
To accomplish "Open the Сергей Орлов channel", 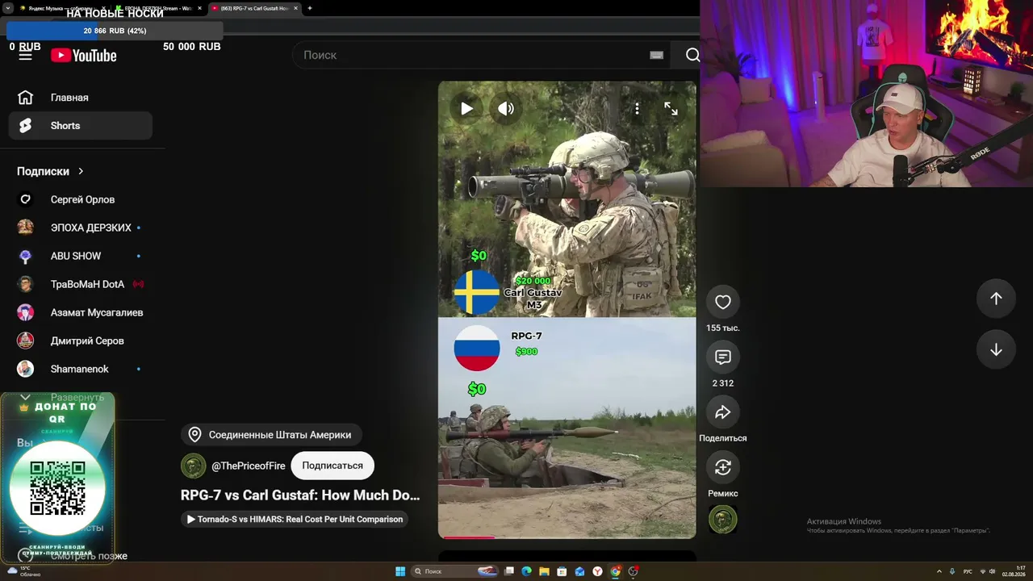I will (81, 199).
